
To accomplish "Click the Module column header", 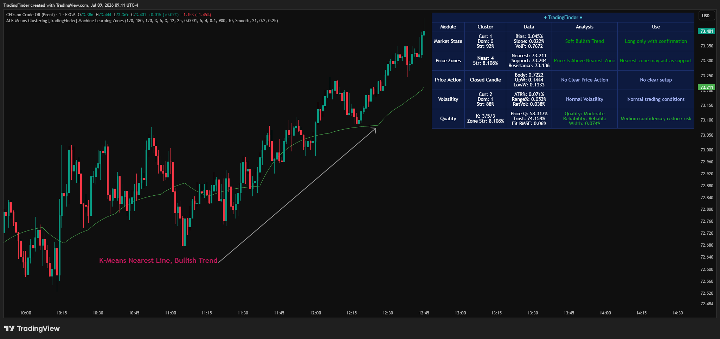I will click(448, 27).
